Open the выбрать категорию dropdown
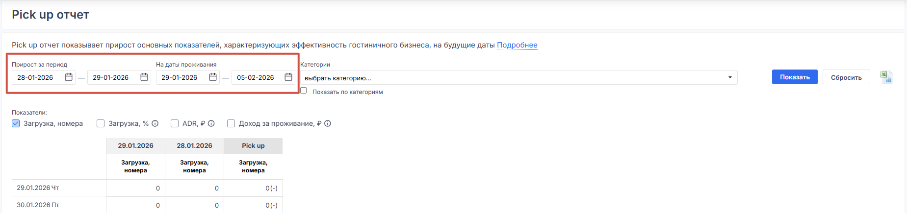Image resolution: width=907 pixels, height=213 pixels. [x=518, y=78]
